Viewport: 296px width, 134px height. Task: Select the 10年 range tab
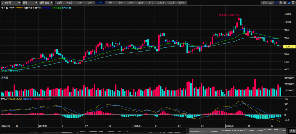tap(131, 3)
